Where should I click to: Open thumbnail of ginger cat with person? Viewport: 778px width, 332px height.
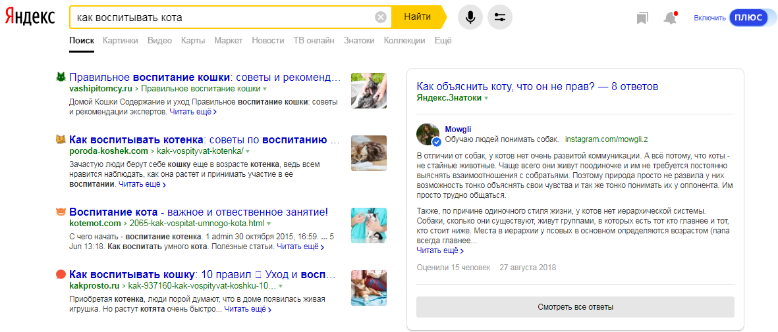[369, 288]
